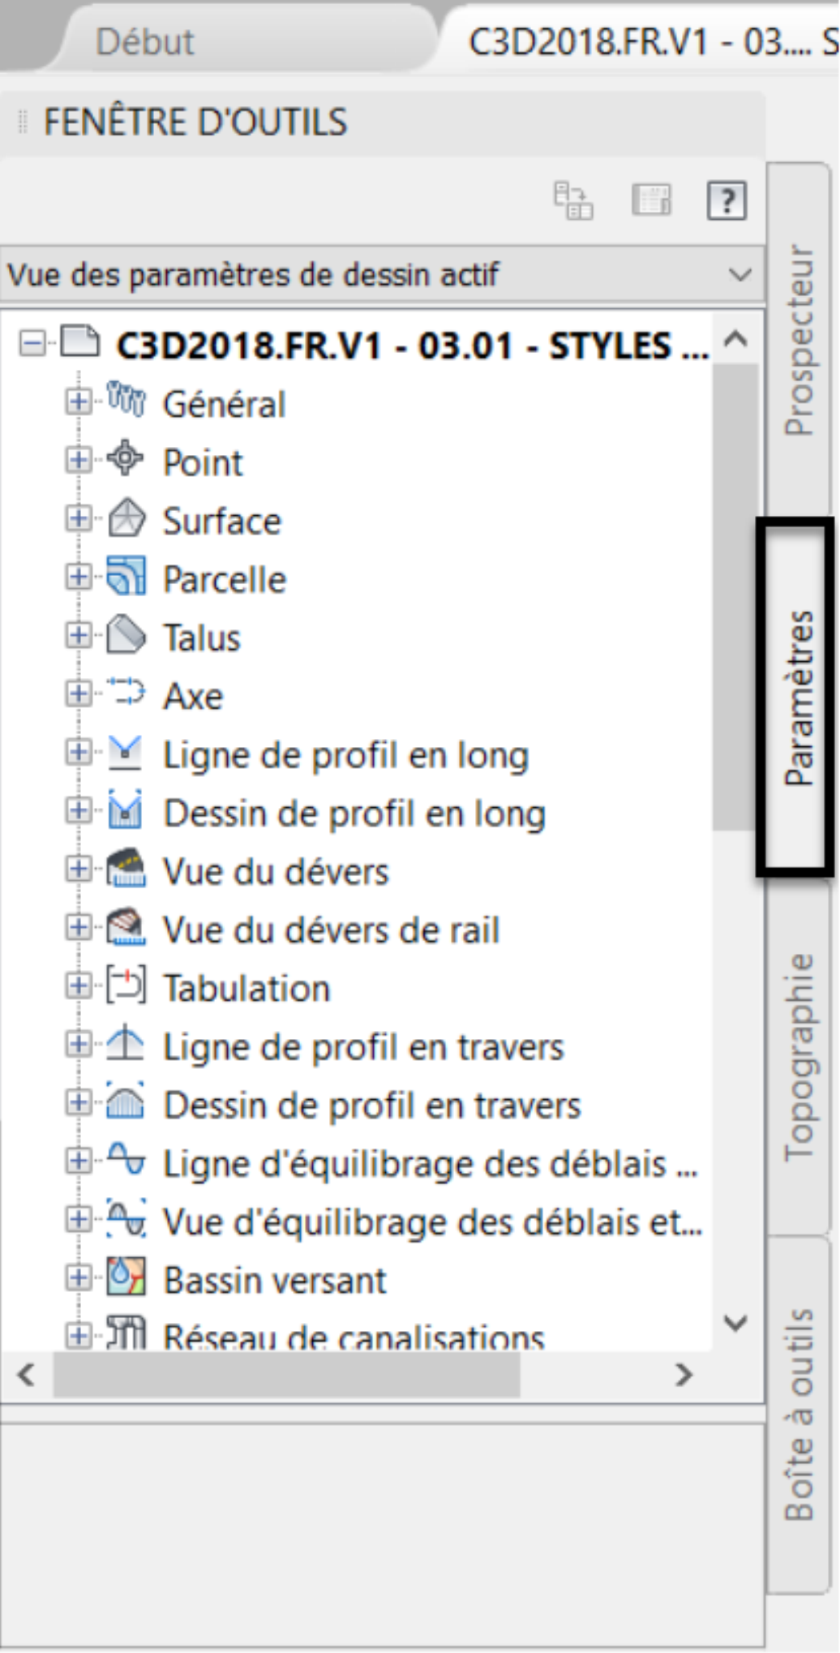Click the Tabulation node icon
The image size is (840, 1653).
point(126,985)
